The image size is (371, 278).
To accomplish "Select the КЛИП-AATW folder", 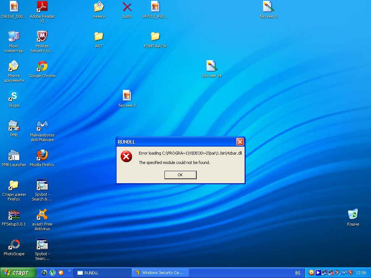I will (155, 39).
